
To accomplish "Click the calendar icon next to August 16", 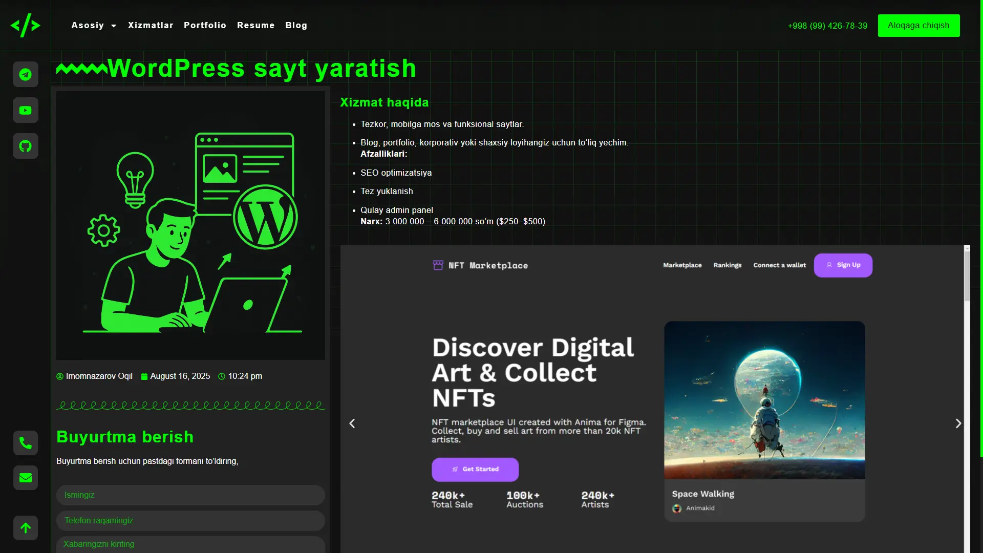I will tap(144, 376).
